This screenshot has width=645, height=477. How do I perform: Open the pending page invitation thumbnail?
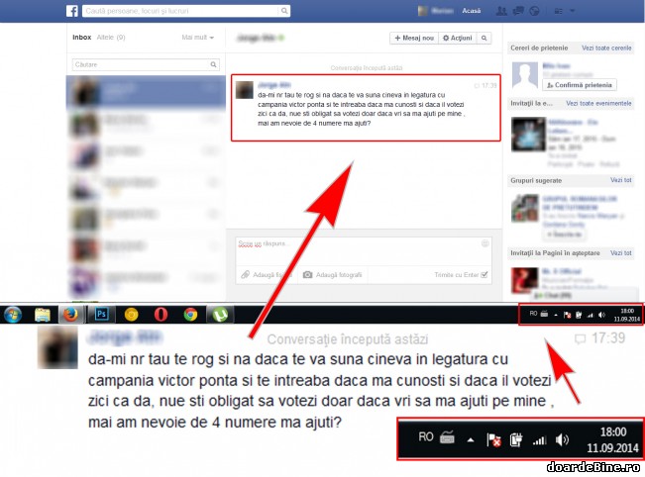(x=524, y=280)
